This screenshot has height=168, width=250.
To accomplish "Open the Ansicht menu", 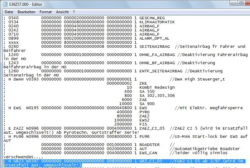I will coord(62,12).
